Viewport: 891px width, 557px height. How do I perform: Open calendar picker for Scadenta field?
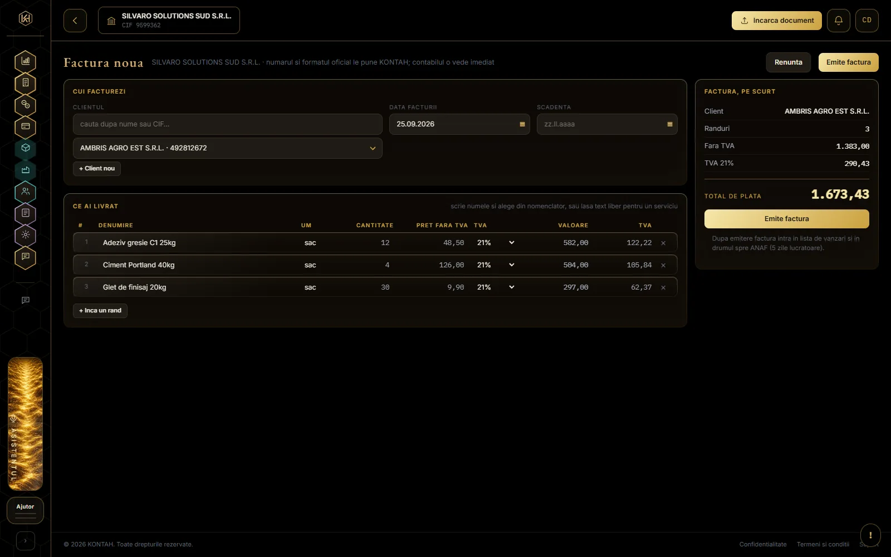point(670,124)
